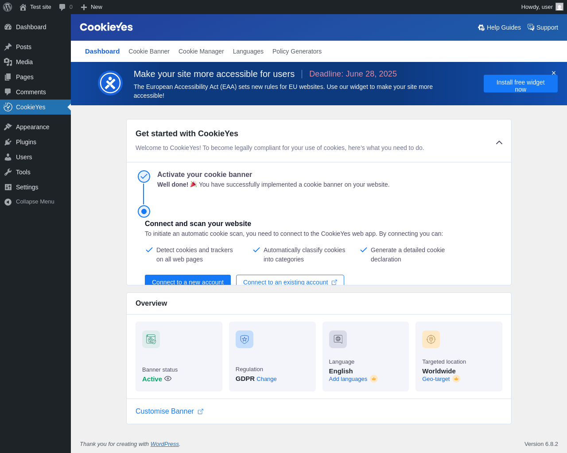
Task: Click Connect to an existing account
Action: click(290, 280)
